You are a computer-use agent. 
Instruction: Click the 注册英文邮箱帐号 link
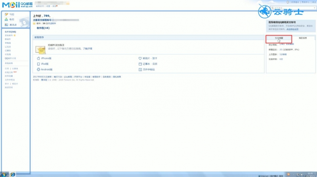(42, 20)
